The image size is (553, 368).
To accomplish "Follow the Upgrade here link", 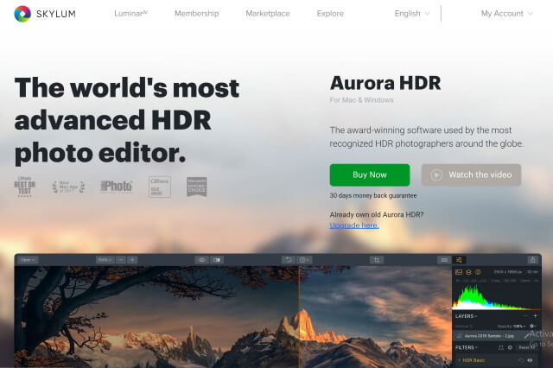I will [x=354, y=225].
